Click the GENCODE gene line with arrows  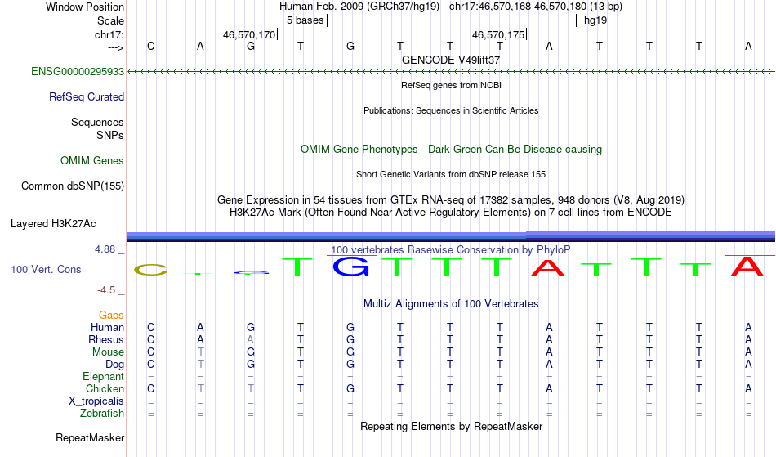[x=451, y=72]
